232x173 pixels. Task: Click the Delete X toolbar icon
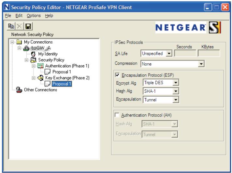point(19,26)
